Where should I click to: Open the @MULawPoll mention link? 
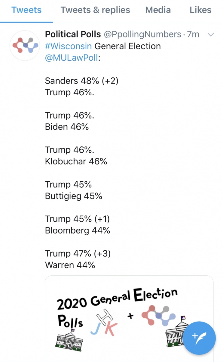[x=72, y=58]
